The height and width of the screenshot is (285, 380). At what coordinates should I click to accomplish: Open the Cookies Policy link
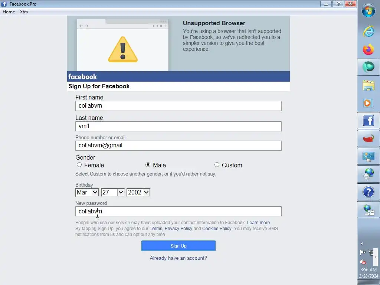pyautogui.click(x=217, y=229)
